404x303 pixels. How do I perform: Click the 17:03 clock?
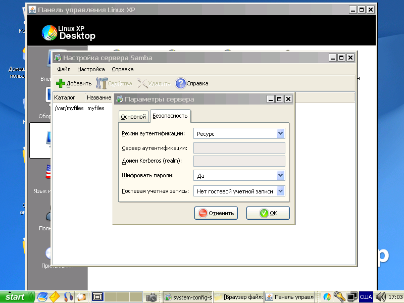(395, 297)
